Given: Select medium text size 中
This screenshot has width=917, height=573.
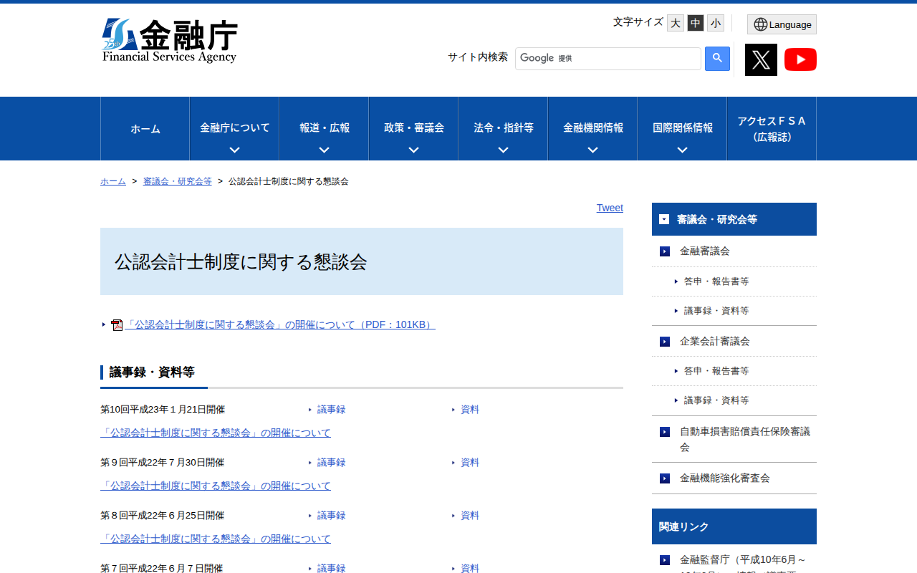Looking at the screenshot, I should tap(695, 22).
